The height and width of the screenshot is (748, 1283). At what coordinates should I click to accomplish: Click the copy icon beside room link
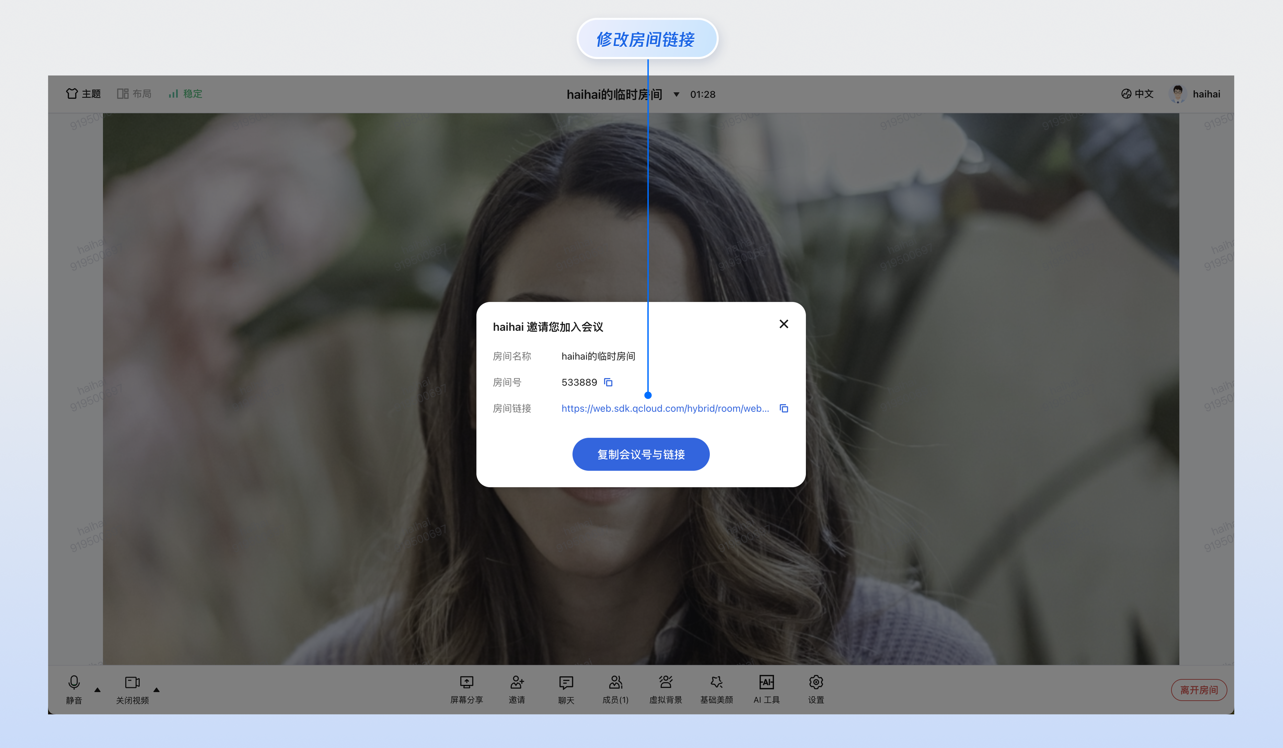[x=784, y=409]
